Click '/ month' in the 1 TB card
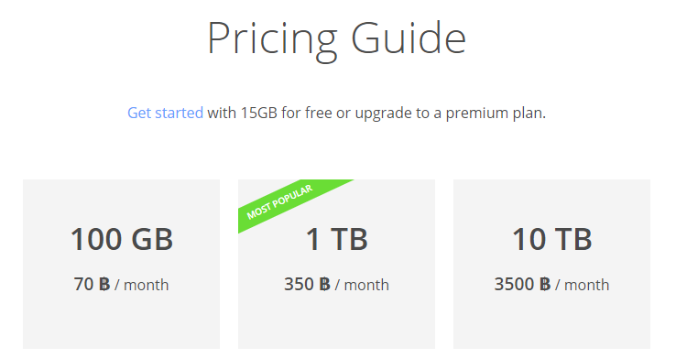This screenshot has width=676, height=358. pos(362,285)
